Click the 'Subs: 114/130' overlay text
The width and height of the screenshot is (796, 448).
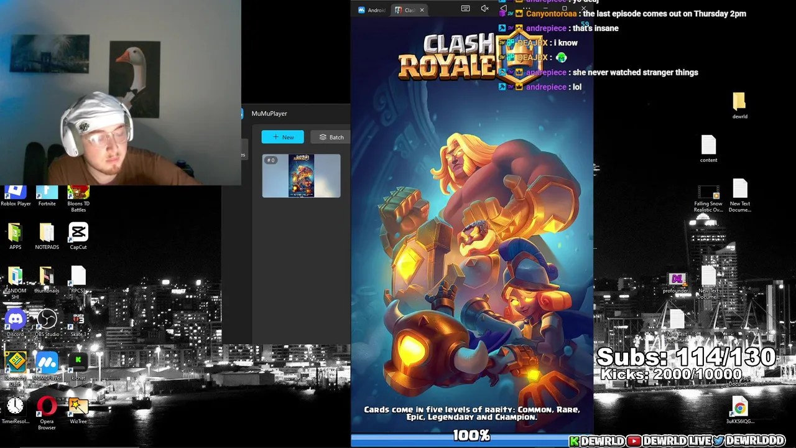[x=687, y=357]
